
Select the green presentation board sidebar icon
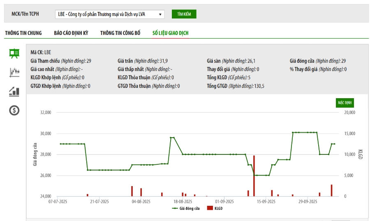(x=14, y=53)
